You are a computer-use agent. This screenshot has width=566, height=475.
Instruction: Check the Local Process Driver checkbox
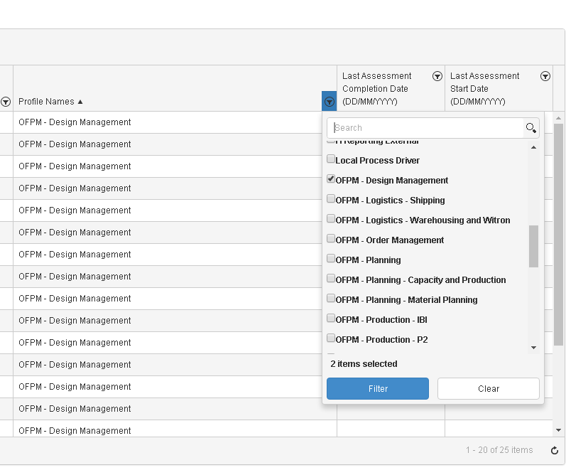[331, 159]
